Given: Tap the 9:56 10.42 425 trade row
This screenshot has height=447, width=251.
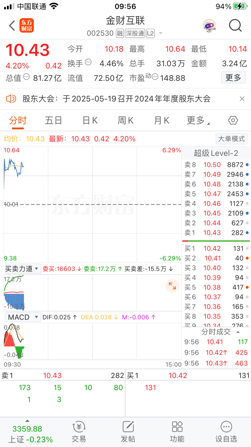Looking at the screenshot, I should pos(216,352).
